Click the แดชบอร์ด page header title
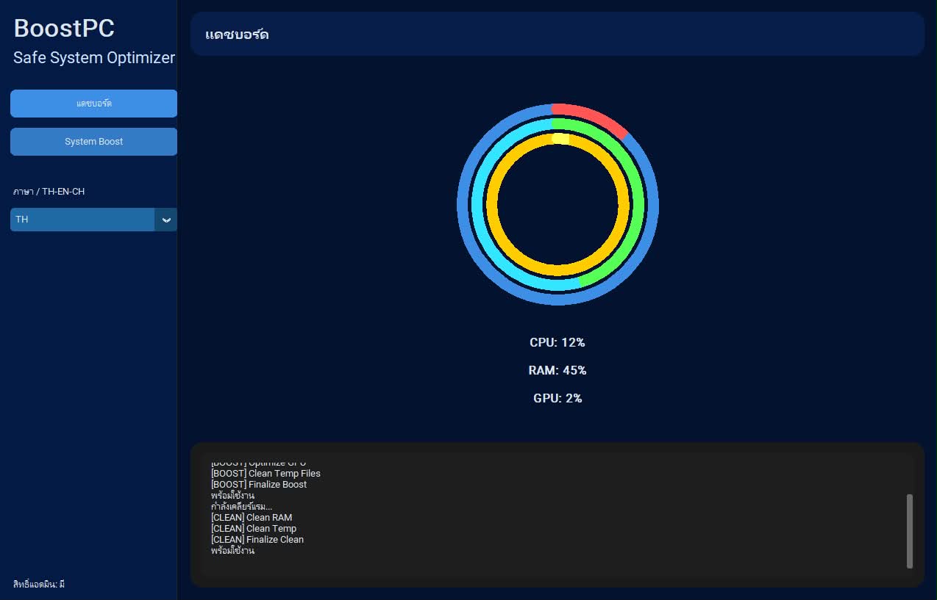Screen dimensions: 937x600 point(237,35)
